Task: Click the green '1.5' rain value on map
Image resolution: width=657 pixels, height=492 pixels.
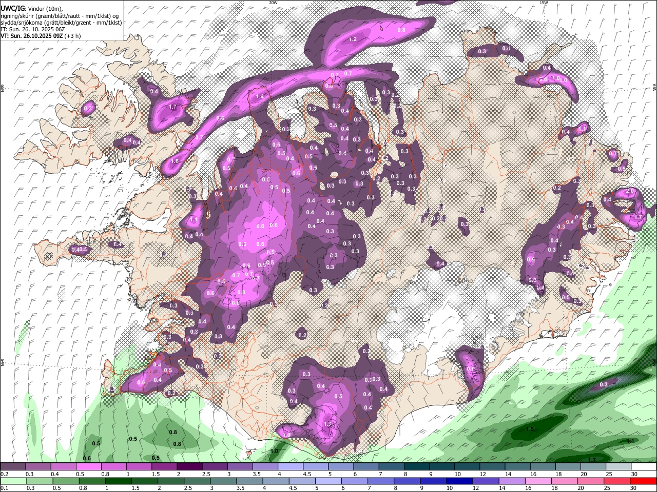Action: pyautogui.click(x=530, y=429)
